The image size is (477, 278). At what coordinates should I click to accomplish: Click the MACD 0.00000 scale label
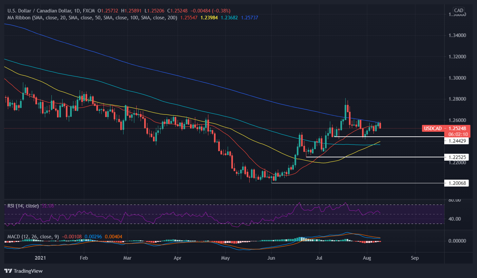tap(457, 241)
